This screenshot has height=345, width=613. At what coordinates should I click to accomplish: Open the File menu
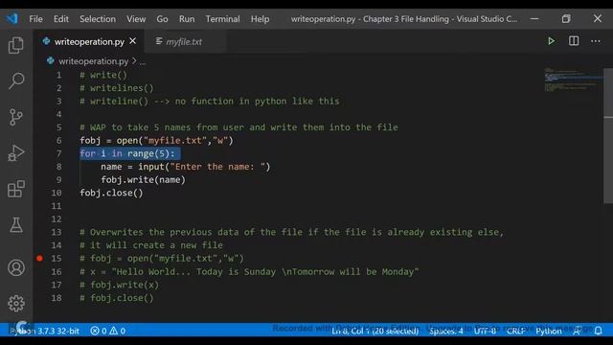click(35, 19)
